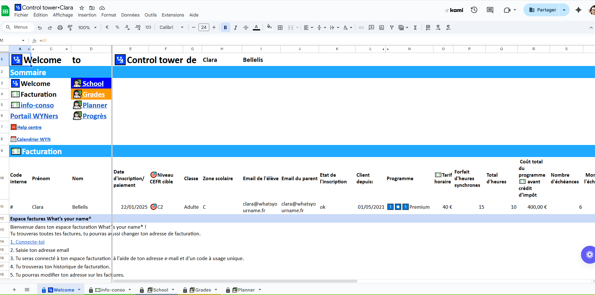The image size is (595, 295).
Task: Open the Extensions menu
Action: 173,15
